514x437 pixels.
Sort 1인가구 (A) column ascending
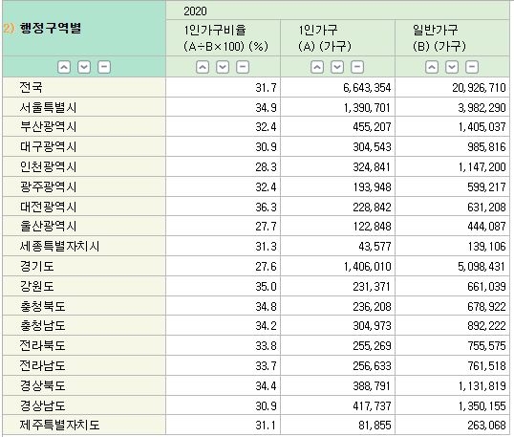317,67
